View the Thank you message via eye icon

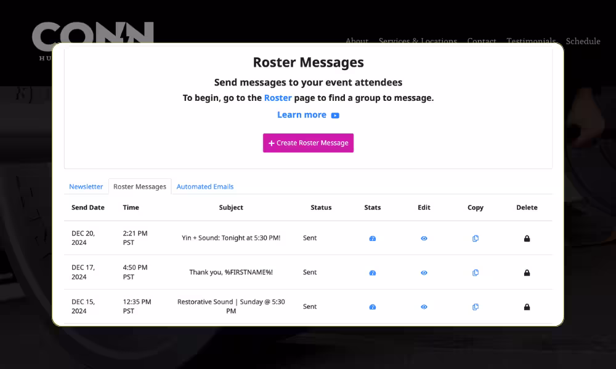[x=424, y=272]
